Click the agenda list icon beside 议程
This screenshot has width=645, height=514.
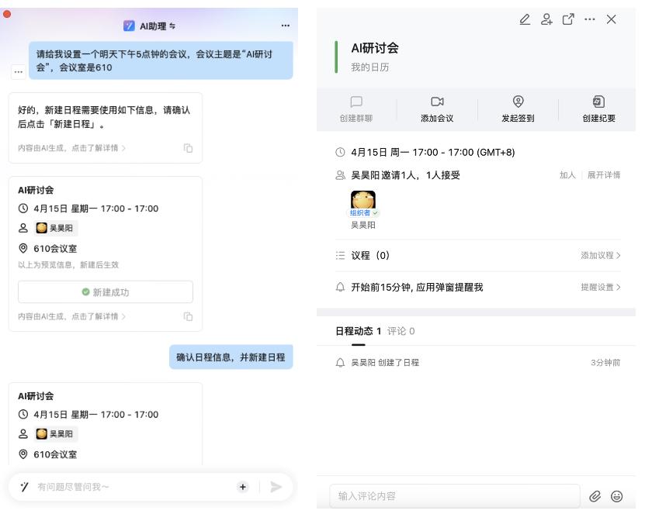click(340, 256)
